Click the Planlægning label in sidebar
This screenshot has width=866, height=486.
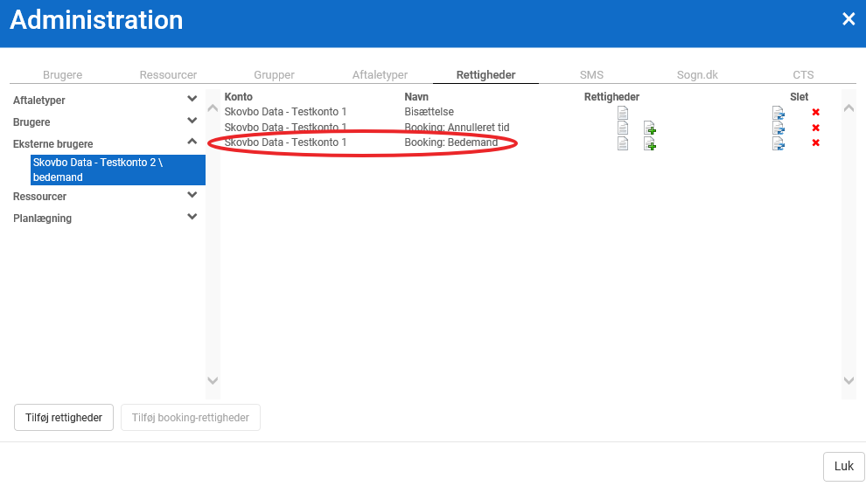click(x=43, y=218)
